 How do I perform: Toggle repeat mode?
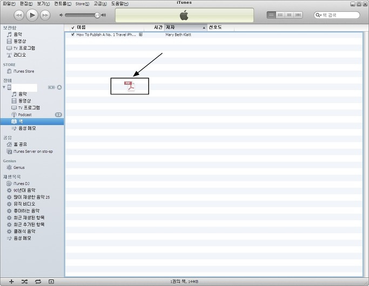click(38, 282)
